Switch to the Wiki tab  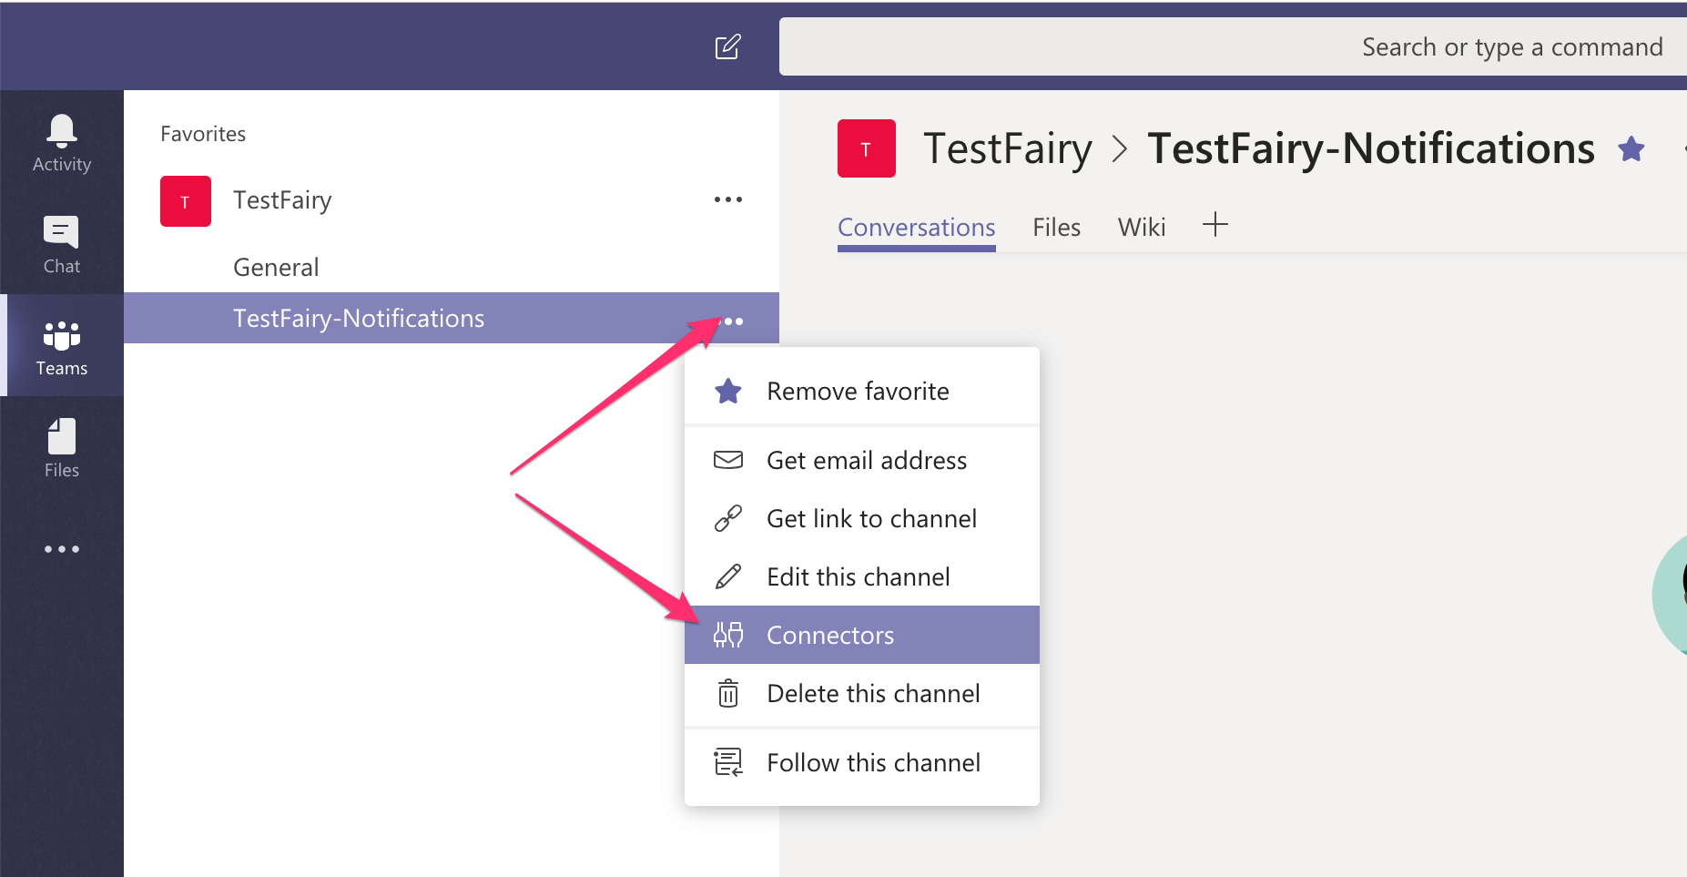point(1141,227)
